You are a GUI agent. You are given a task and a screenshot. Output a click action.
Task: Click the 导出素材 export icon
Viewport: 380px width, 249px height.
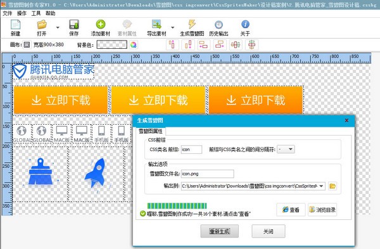coord(156,25)
